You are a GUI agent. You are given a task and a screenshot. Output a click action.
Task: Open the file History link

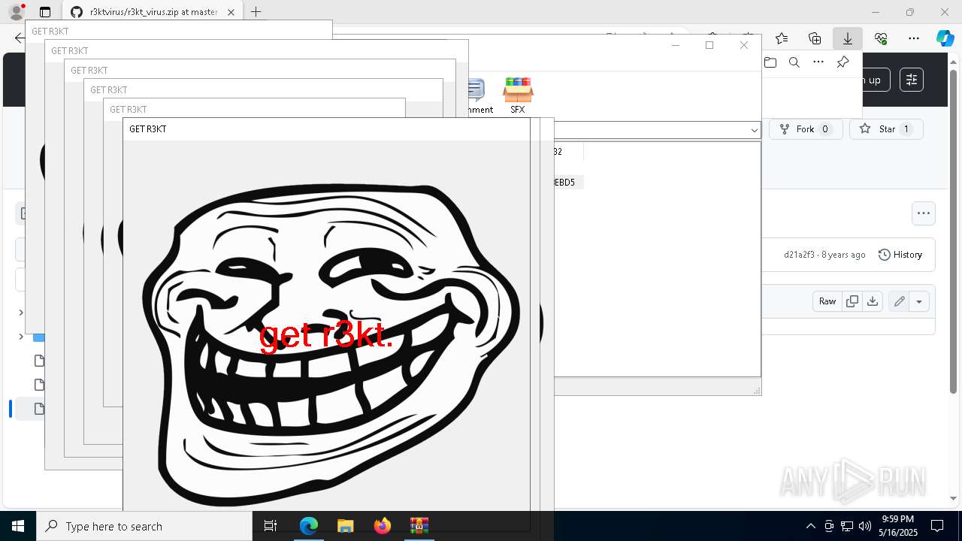(900, 255)
